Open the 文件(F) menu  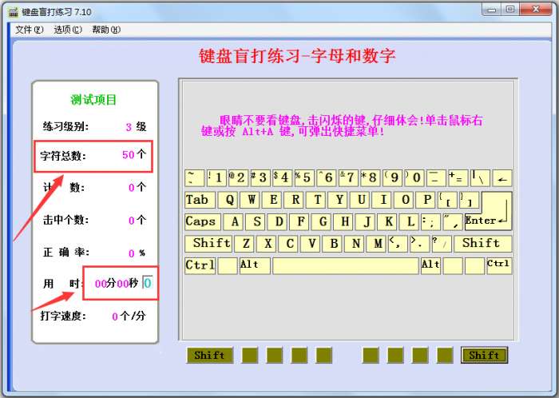click(30, 30)
